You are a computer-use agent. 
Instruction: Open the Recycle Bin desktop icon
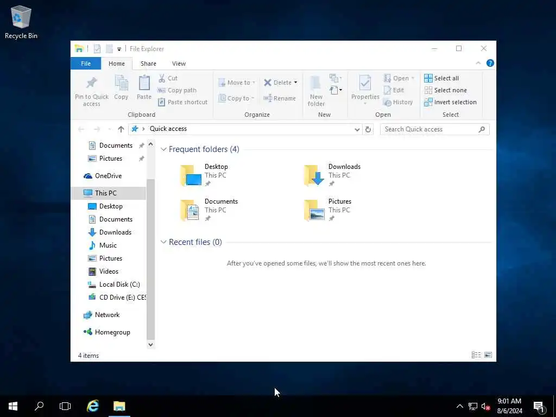point(21,22)
